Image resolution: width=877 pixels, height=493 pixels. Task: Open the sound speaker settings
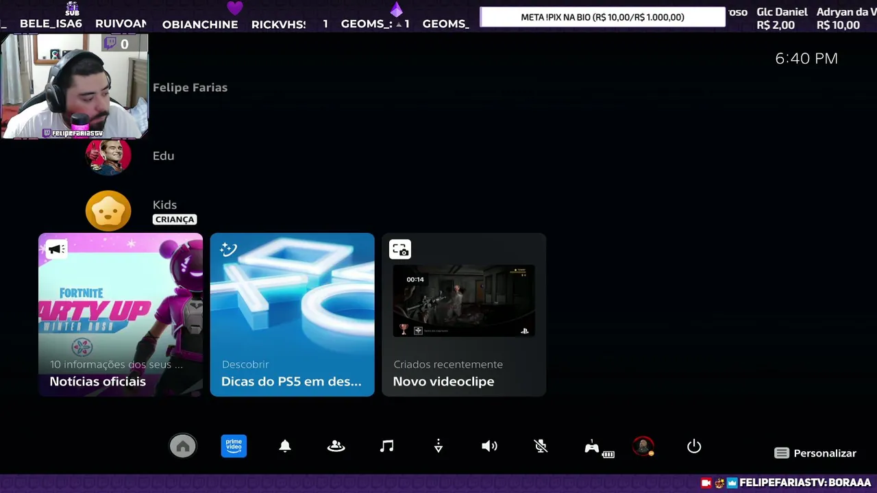[x=489, y=446]
